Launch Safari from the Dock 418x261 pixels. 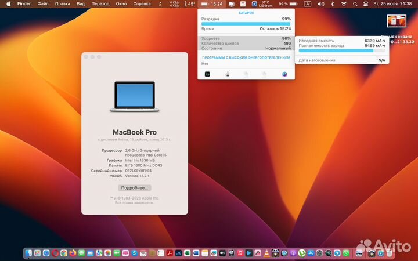point(46,253)
